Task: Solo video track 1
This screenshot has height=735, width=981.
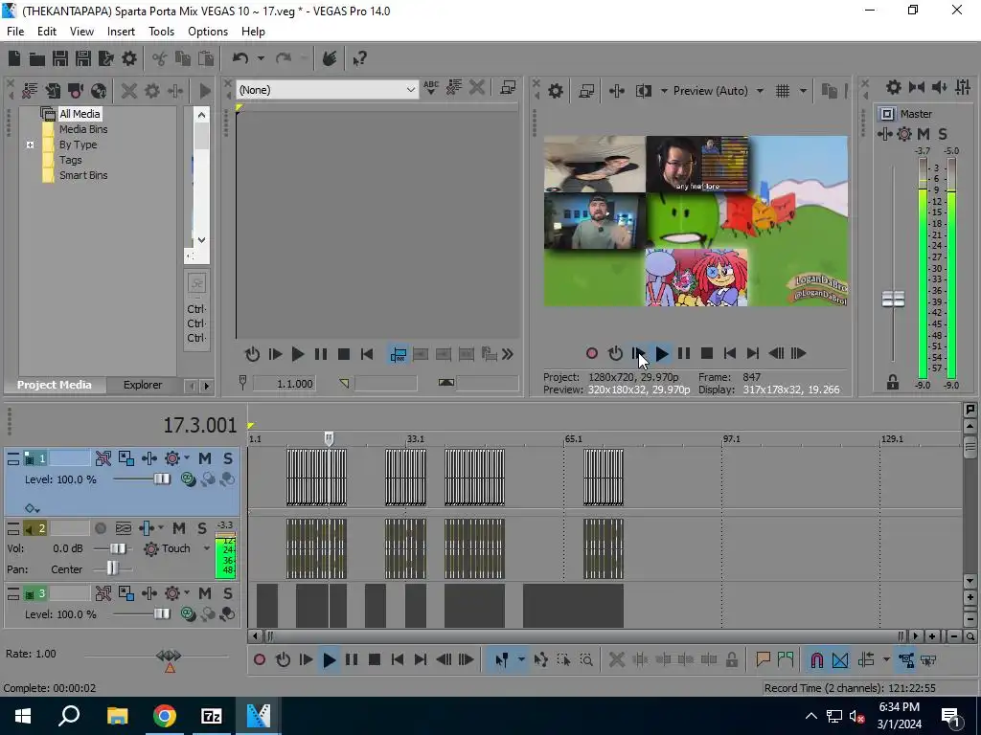Action: tap(228, 458)
